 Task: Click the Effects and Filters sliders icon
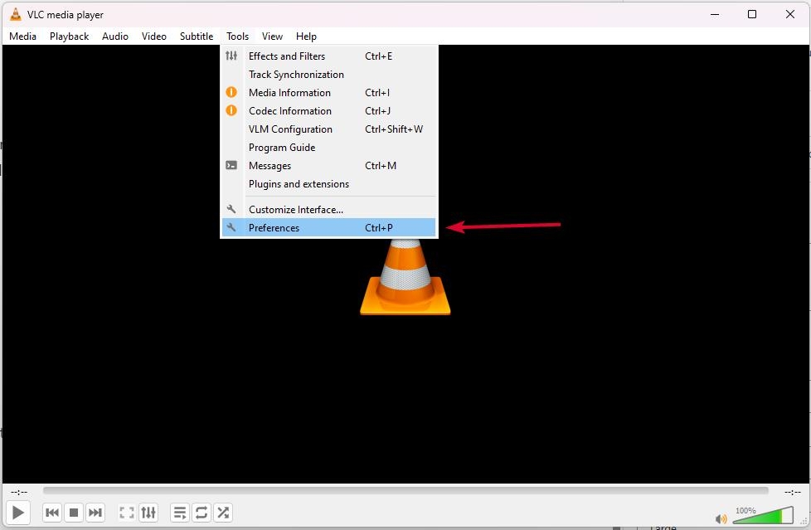coord(231,56)
